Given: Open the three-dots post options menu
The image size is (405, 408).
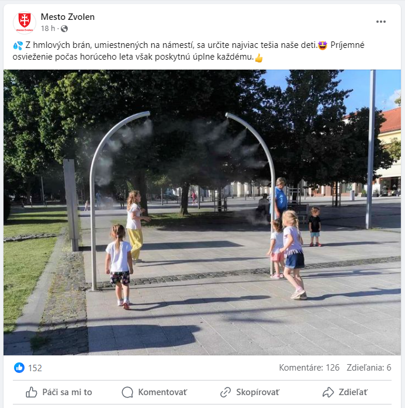Looking at the screenshot, I should (381, 22).
